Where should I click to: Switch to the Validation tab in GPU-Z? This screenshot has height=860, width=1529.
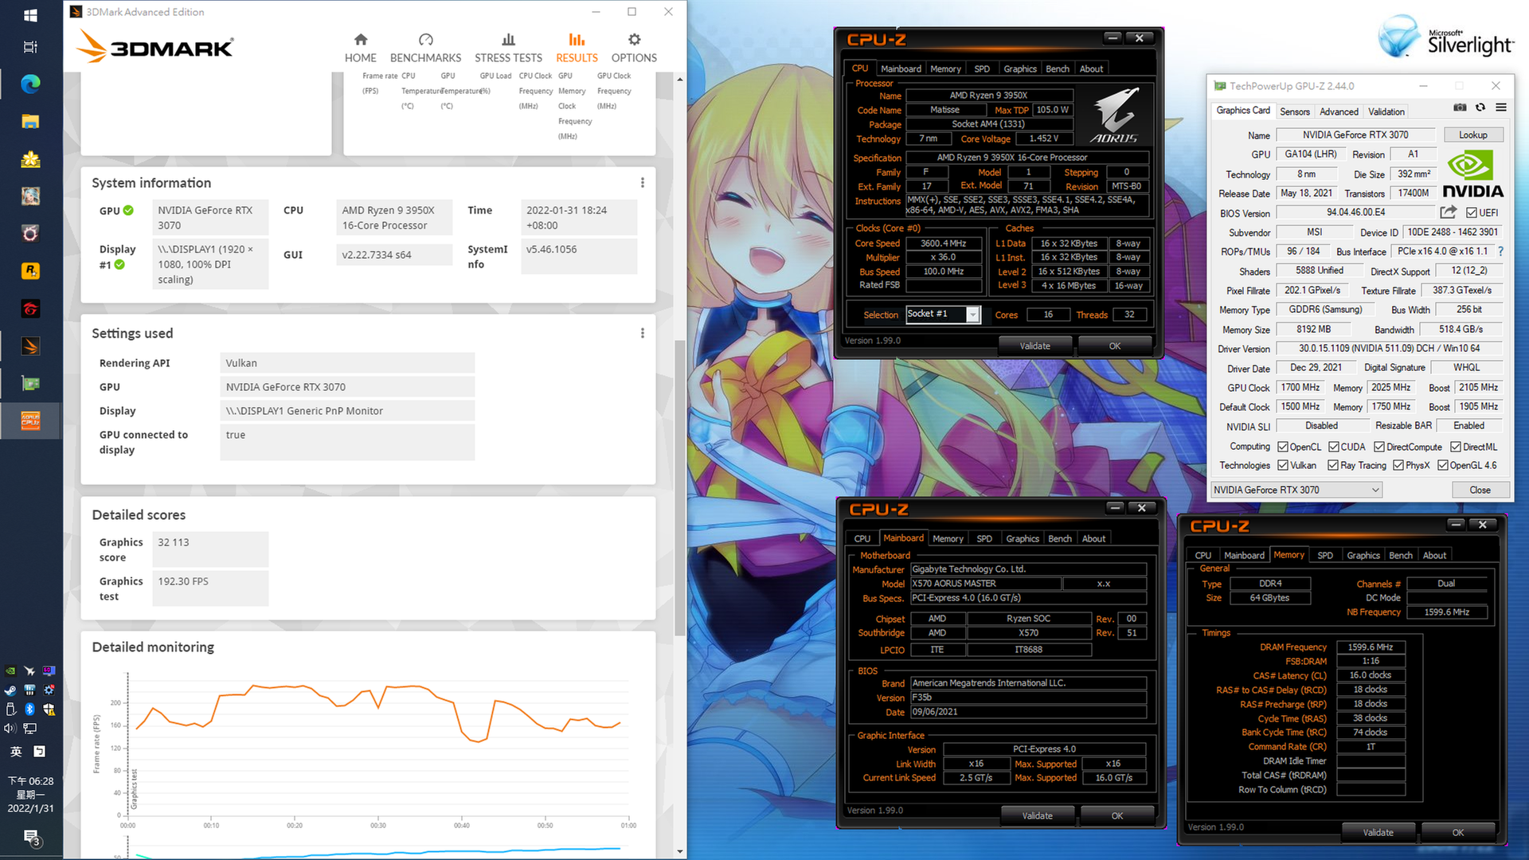click(1386, 111)
